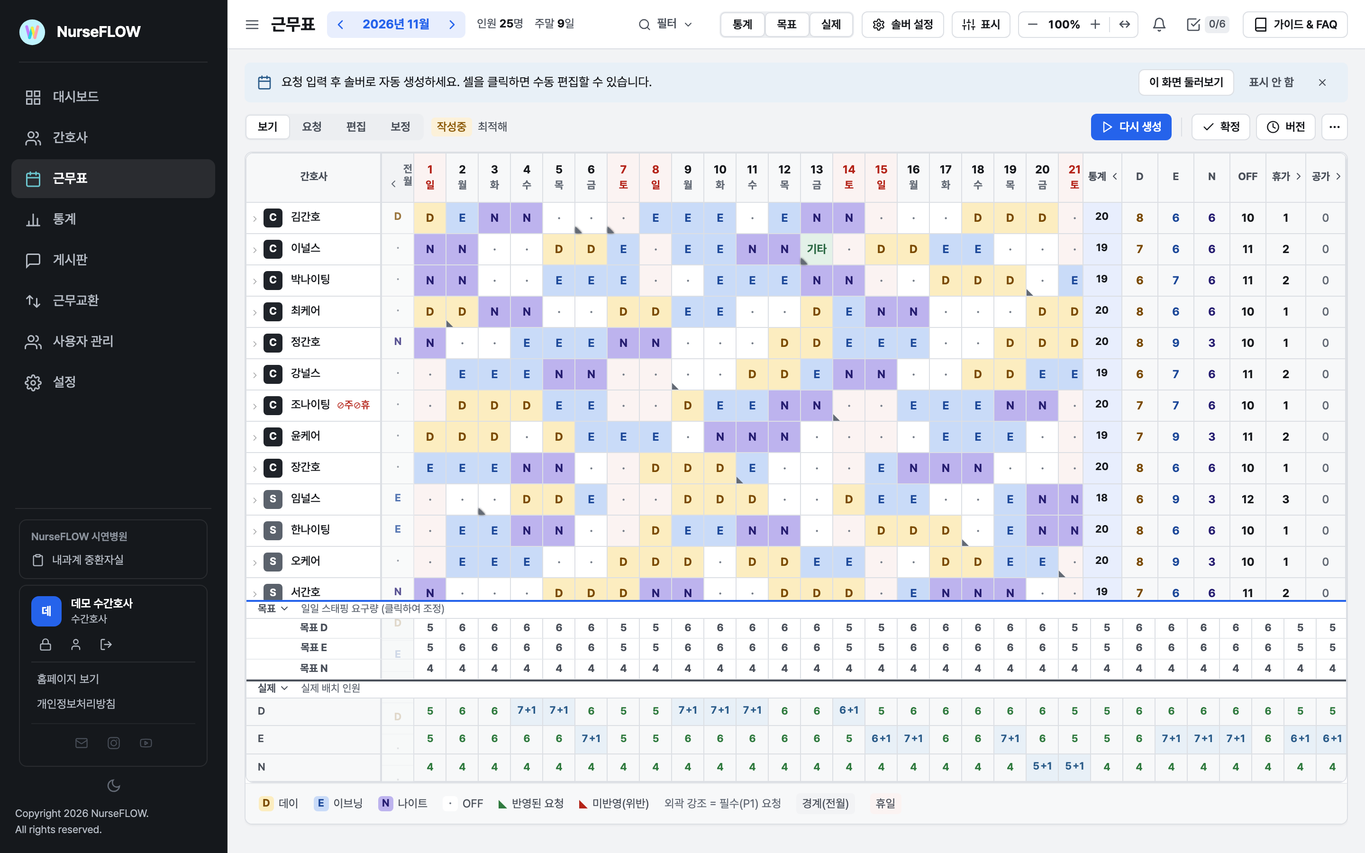Viewport: 1365px width, 853px height.
Task: Expand the 김간호 row chevron
Action: tap(255, 218)
